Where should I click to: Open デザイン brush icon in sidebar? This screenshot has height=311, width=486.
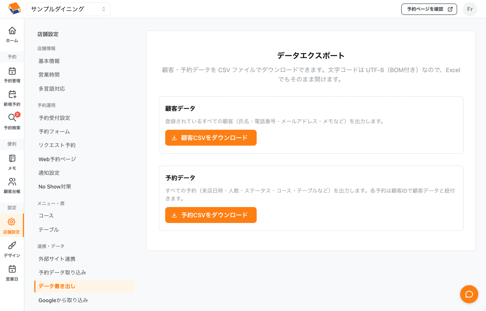[12, 245]
